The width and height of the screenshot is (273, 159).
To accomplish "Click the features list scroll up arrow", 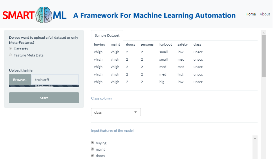I will 255,138.
